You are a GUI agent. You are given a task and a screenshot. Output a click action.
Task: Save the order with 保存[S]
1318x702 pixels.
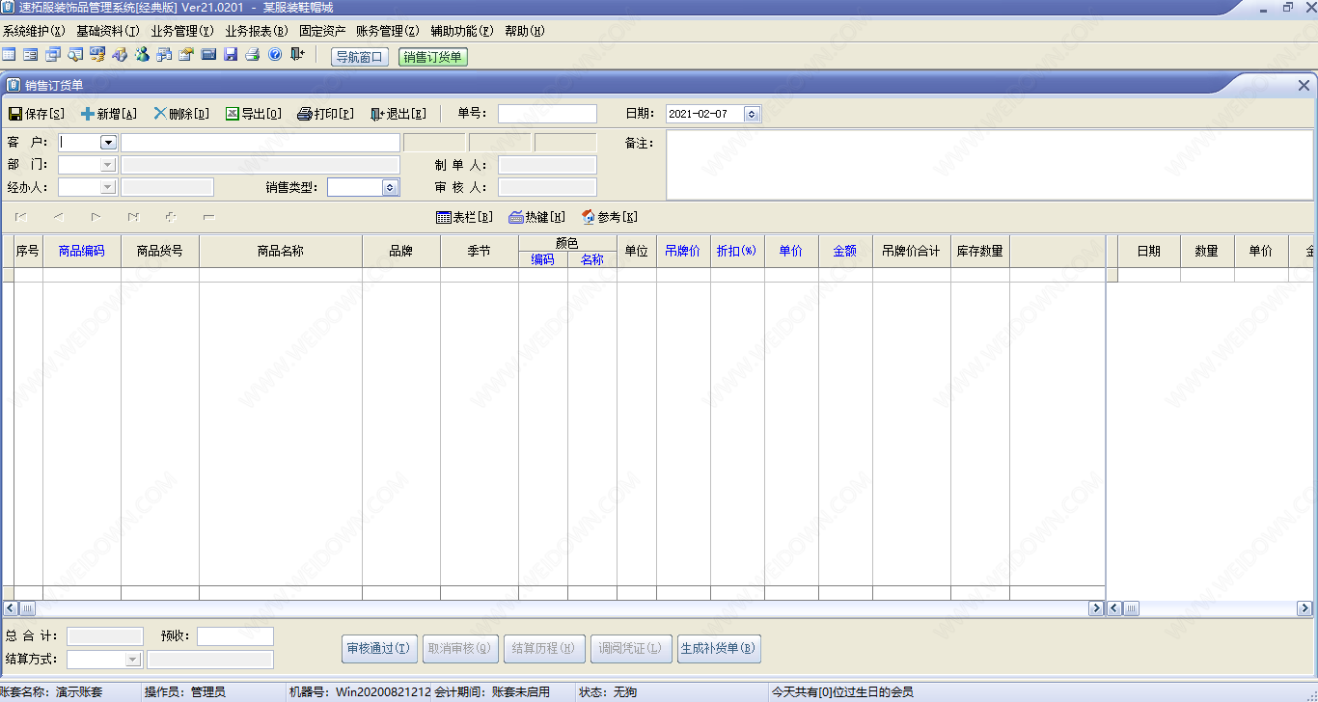(37, 114)
